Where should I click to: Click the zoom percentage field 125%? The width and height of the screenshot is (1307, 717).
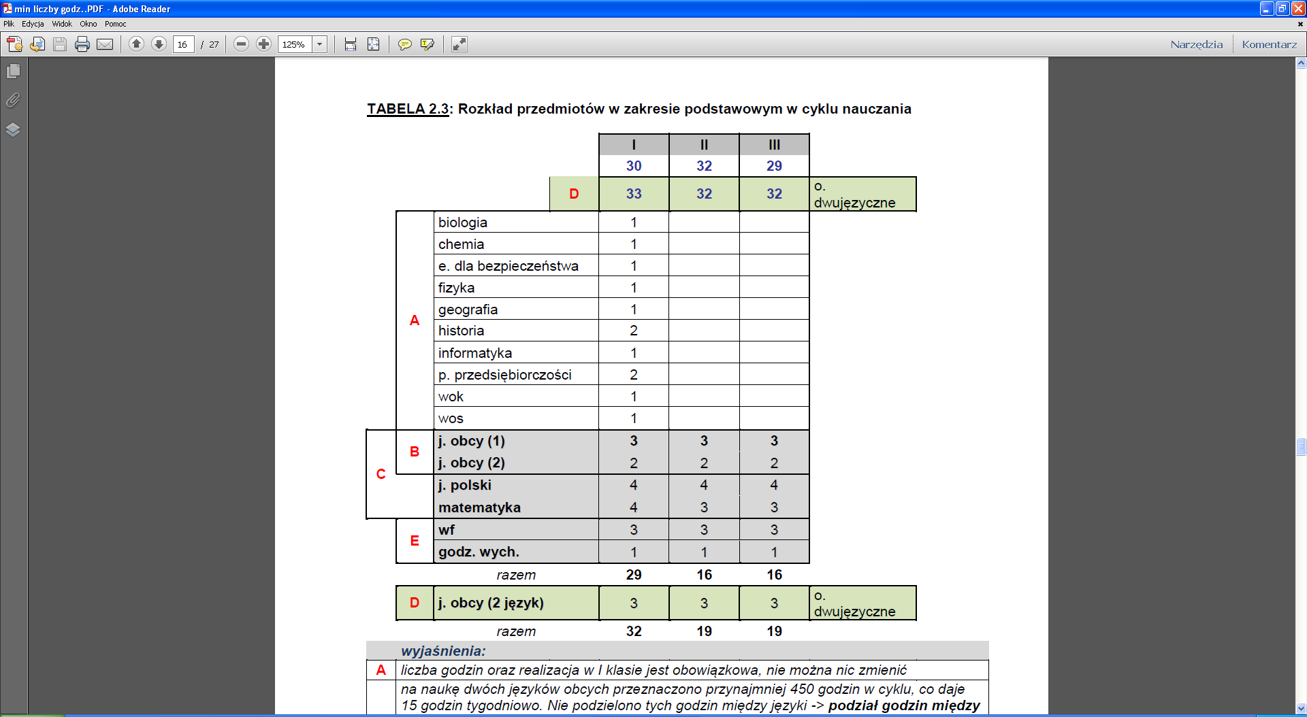pyautogui.click(x=295, y=44)
